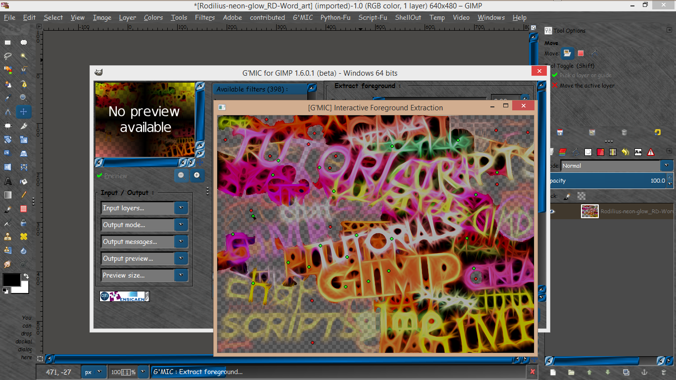Open the Script-Fu menu

click(373, 17)
